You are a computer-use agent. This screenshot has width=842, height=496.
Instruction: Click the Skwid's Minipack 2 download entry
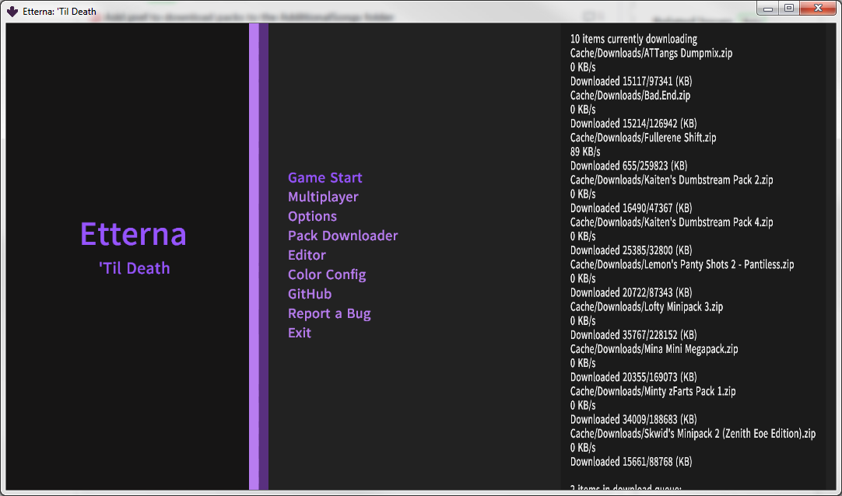pyautogui.click(x=692, y=433)
